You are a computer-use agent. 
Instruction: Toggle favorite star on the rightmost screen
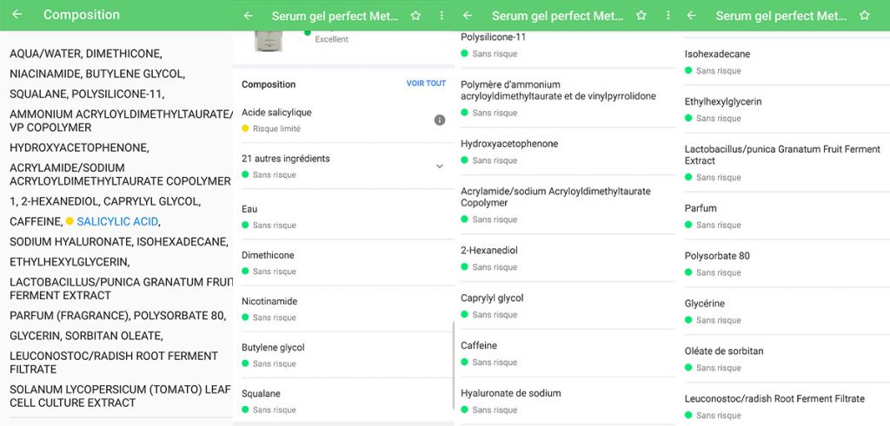tap(864, 16)
